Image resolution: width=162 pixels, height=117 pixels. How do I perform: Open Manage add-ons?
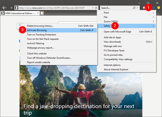(127, 46)
